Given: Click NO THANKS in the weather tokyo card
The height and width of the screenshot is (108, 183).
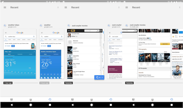Looking at the screenshot, I should pos(8,46).
